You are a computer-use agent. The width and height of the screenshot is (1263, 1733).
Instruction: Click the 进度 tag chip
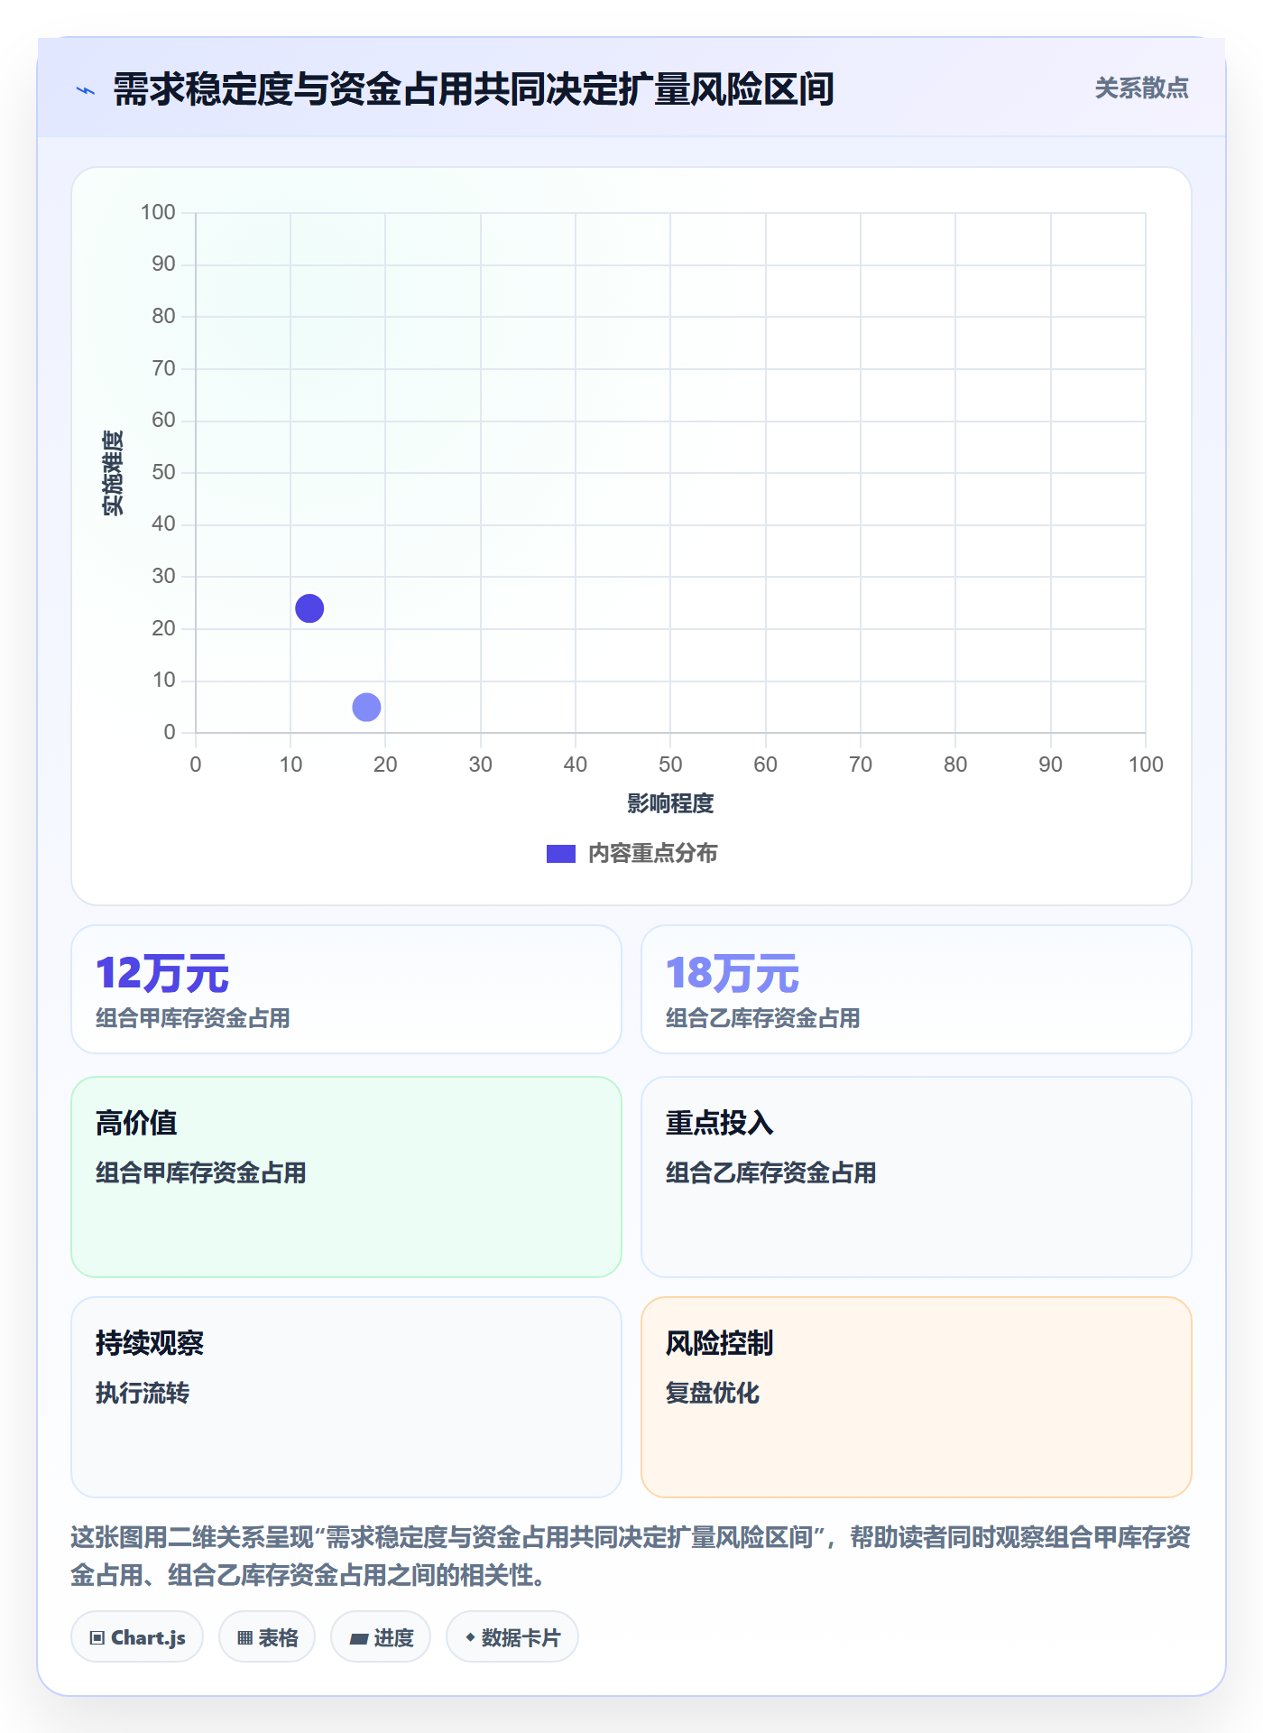(381, 1636)
